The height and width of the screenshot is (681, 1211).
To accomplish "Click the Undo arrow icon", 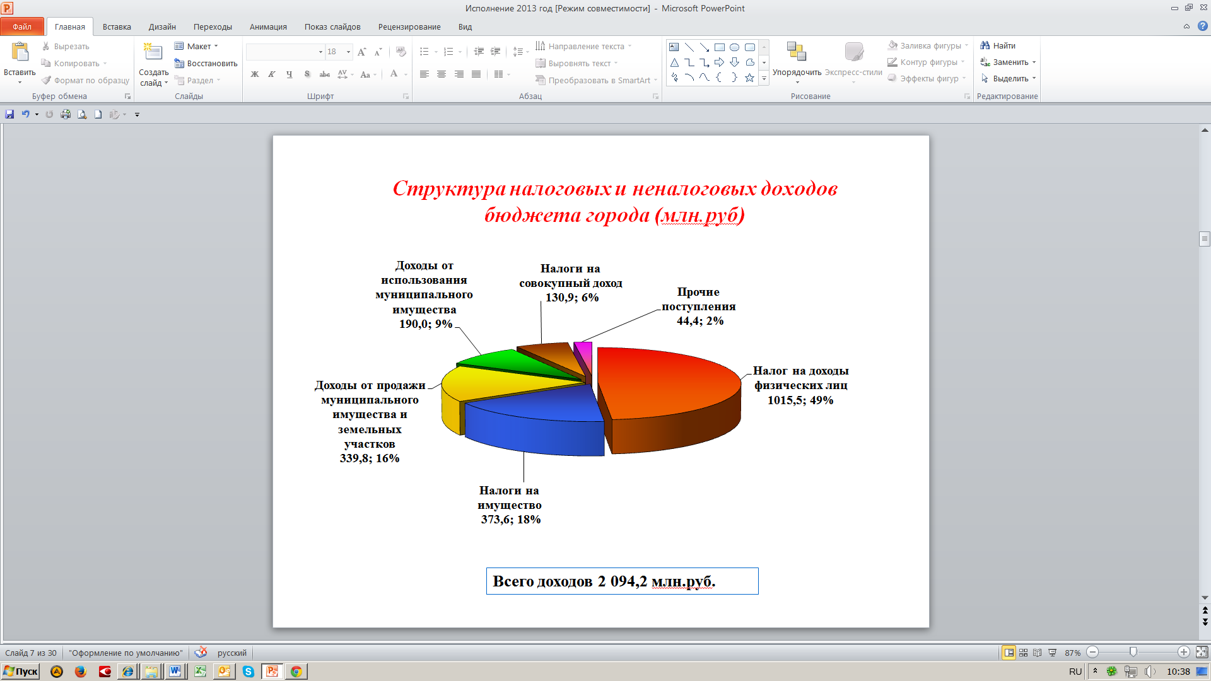I will pyautogui.click(x=25, y=114).
